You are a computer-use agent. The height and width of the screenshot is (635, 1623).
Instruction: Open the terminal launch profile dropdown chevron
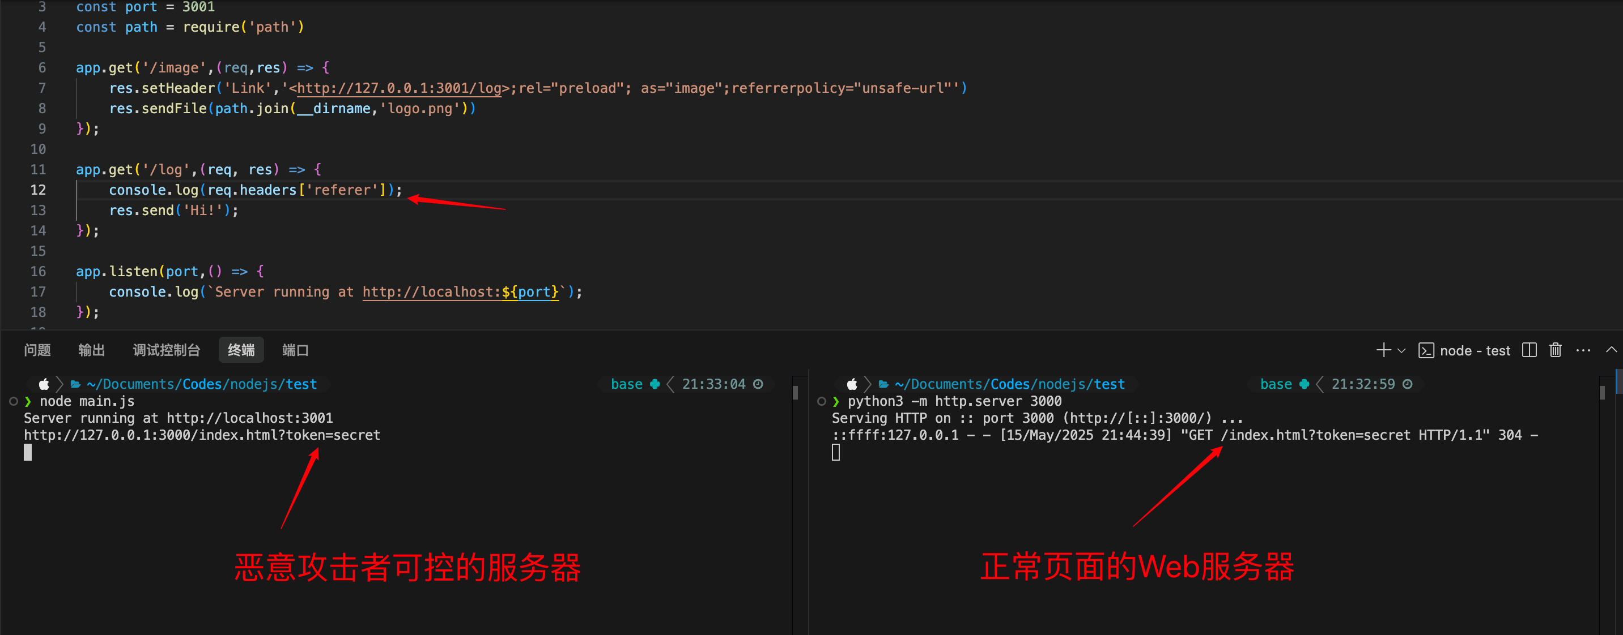click(1401, 351)
